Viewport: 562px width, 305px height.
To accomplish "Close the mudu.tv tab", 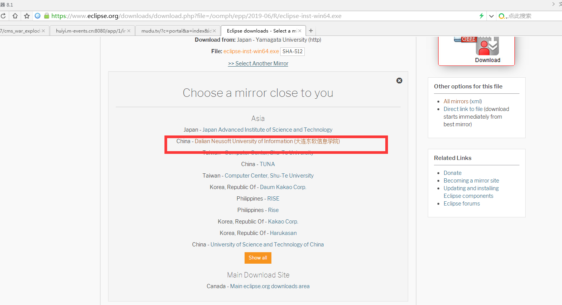I will point(214,31).
